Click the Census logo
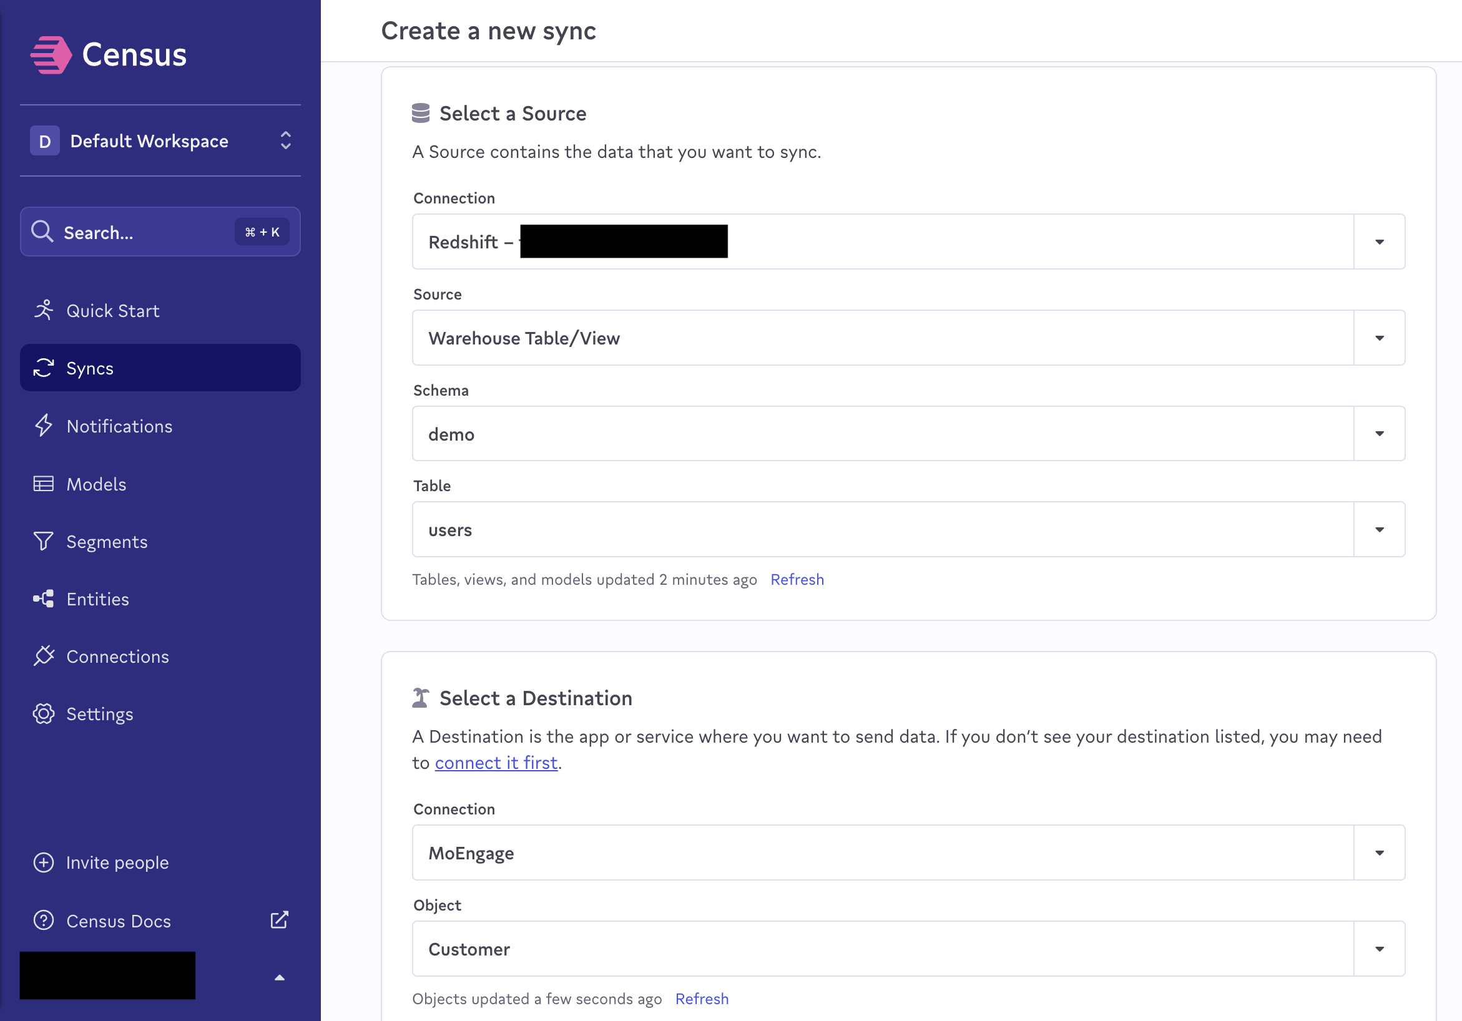The width and height of the screenshot is (1462, 1021). (x=109, y=55)
